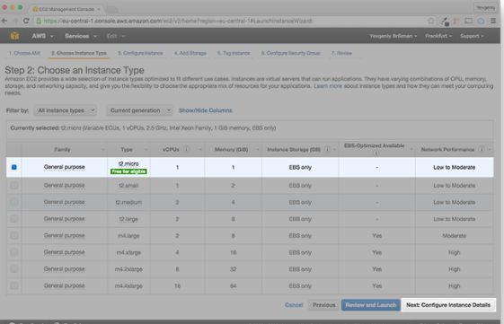Screen dimensions: 504x324
Task: Go to 7. Review step
Action: click(x=341, y=53)
